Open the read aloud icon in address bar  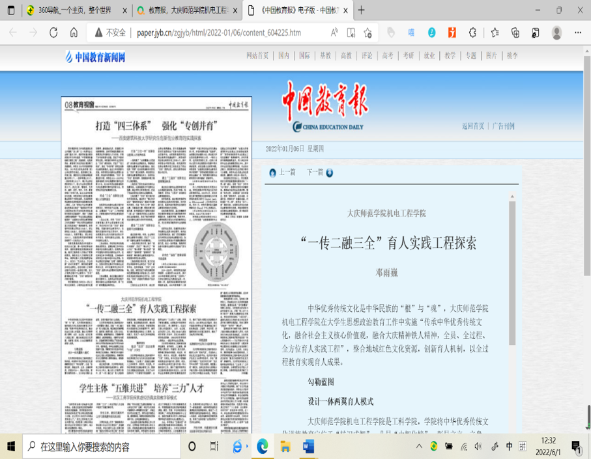pyautogui.click(x=334, y=33)
